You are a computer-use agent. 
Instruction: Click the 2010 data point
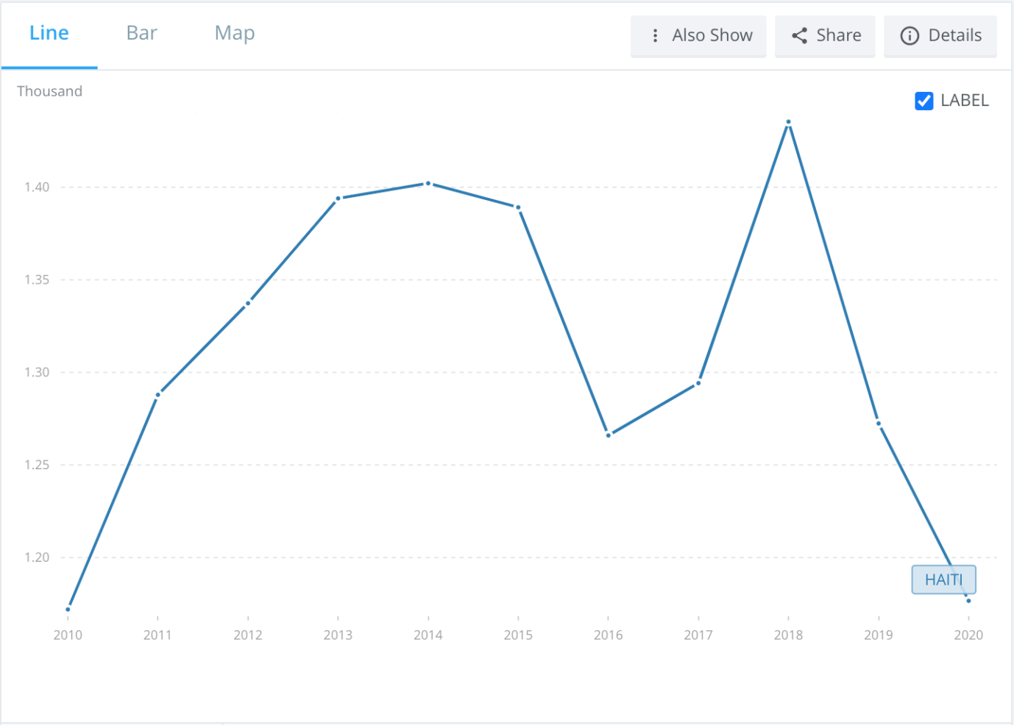tap(68, 609)
